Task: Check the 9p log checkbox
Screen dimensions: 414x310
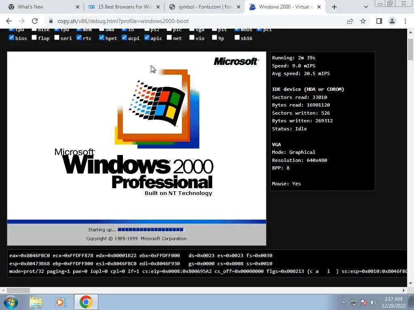Action: [x=214, y=38]
